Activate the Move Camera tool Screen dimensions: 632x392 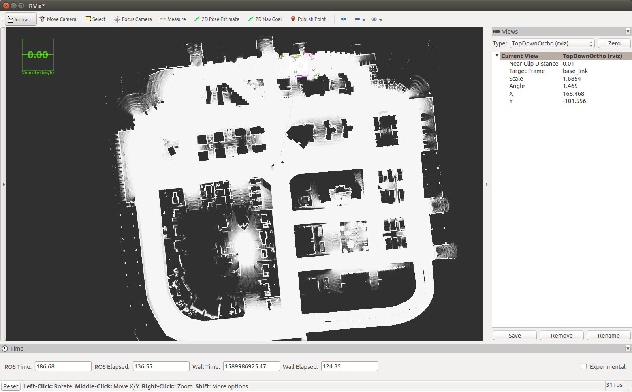click(x=58, y=19)
